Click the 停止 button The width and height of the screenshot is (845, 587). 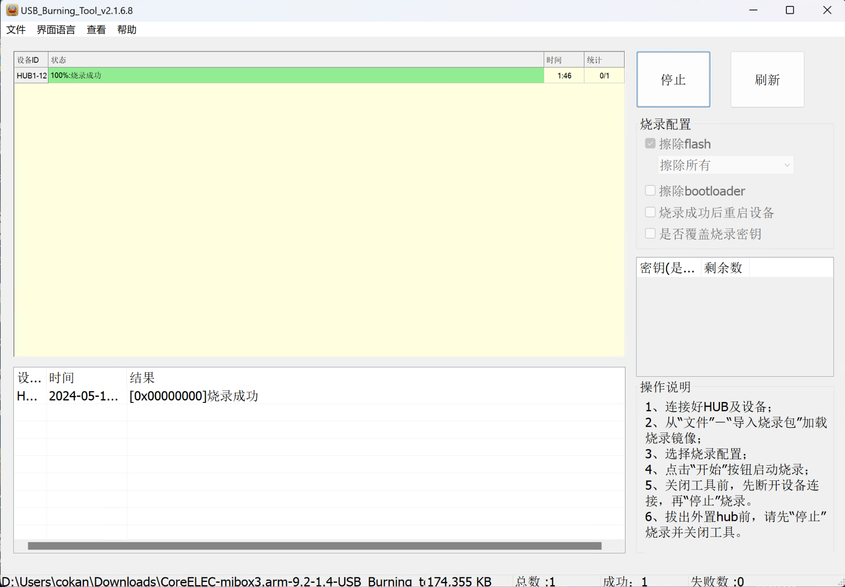pyautogui.click(x=673, y=79)
